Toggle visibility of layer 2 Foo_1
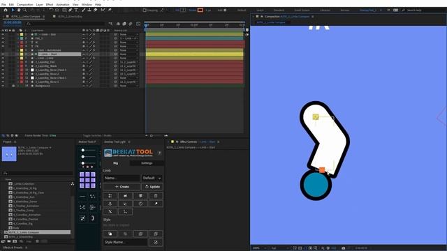 click(x=3, y=38)
